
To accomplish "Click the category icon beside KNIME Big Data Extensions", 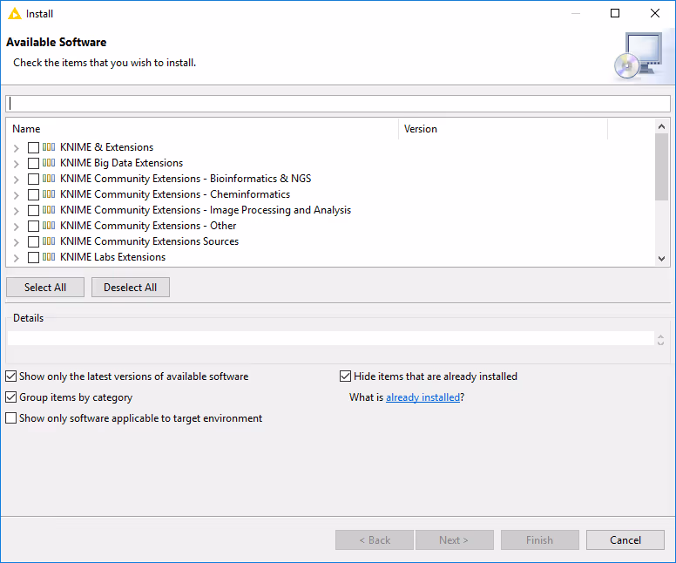I will pos(49,163).
